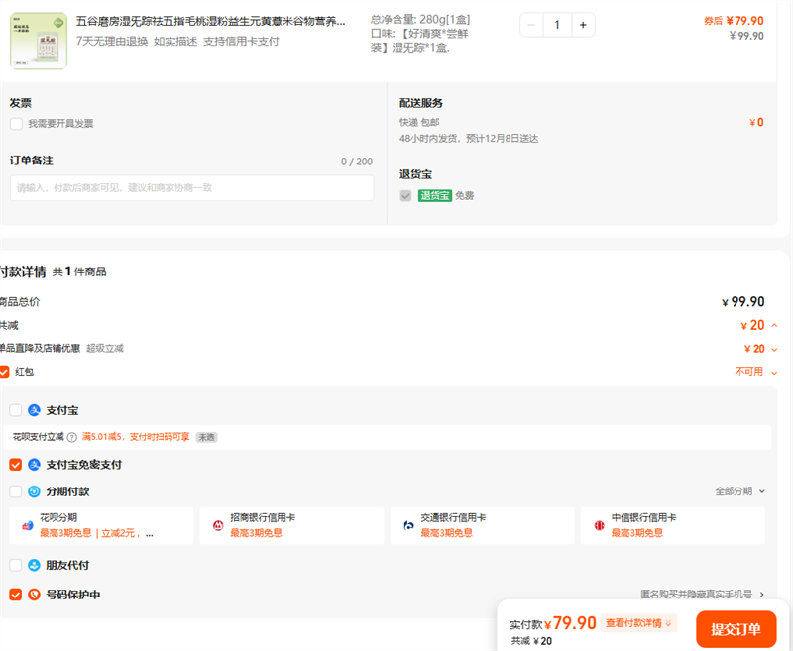
Task: Click the 号码保护中 shield icon
Action: click(x=34, y=595)
